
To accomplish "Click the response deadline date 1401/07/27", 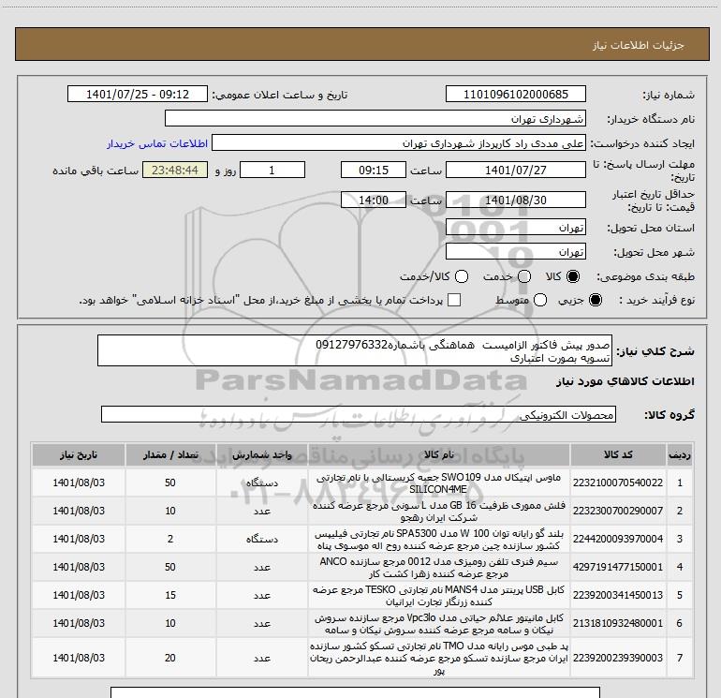I will 515,170.
